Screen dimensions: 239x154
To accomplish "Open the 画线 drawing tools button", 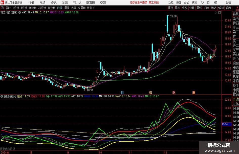I will tap(199, 8).
